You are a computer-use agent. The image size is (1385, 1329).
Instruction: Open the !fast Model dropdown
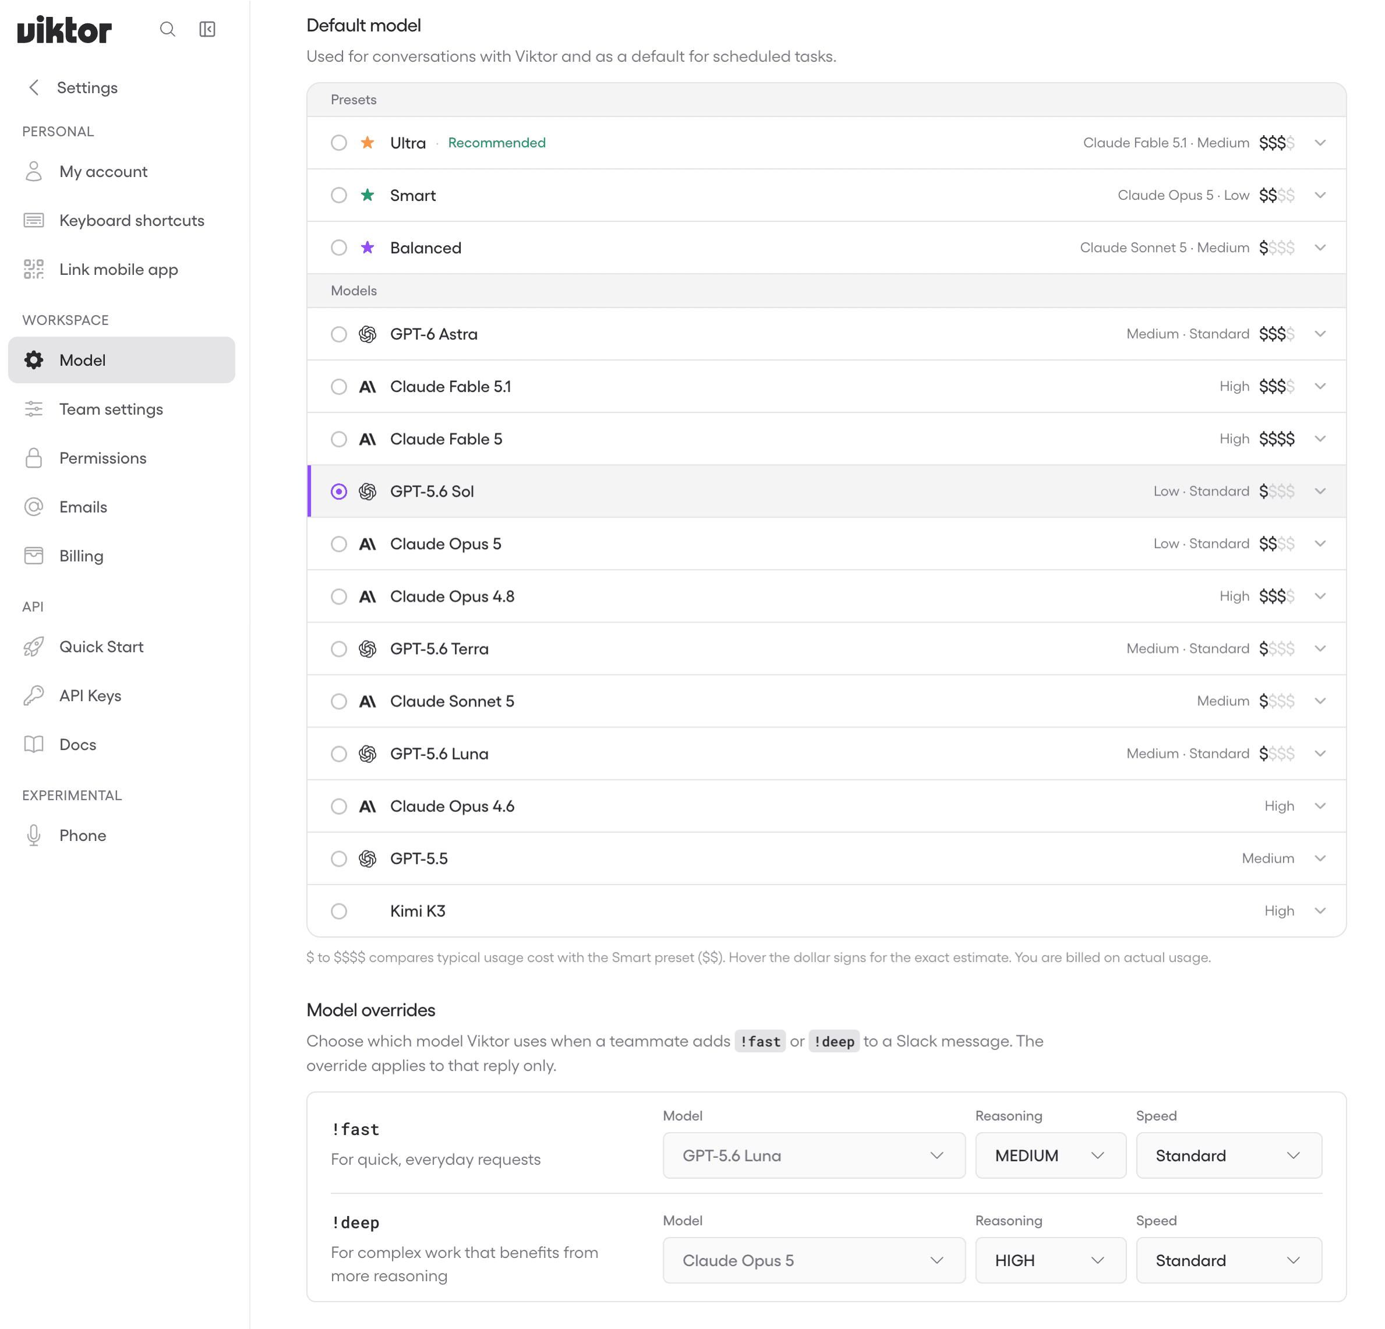(x=813, y=1155)
